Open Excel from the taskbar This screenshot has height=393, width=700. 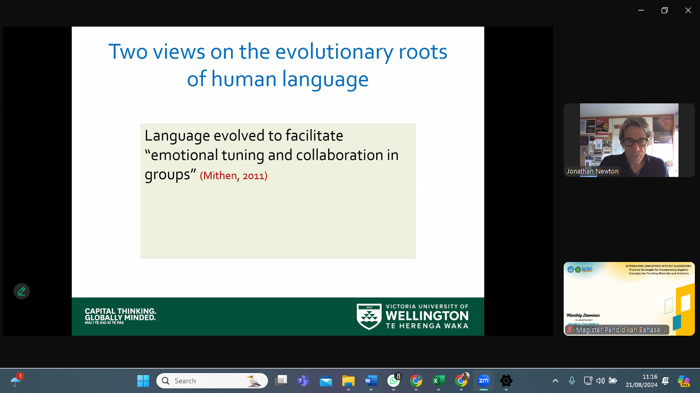(438, 381)
